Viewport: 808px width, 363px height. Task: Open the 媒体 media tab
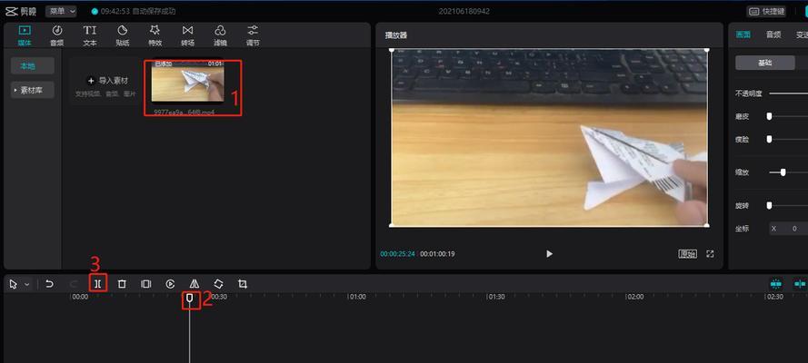[25, 35]
